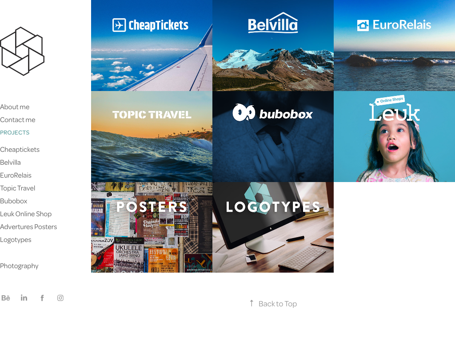Click the Back to Top arrow
Image resolution: width=455 pixels, height=341 pixels.
[x=251, y=303]
